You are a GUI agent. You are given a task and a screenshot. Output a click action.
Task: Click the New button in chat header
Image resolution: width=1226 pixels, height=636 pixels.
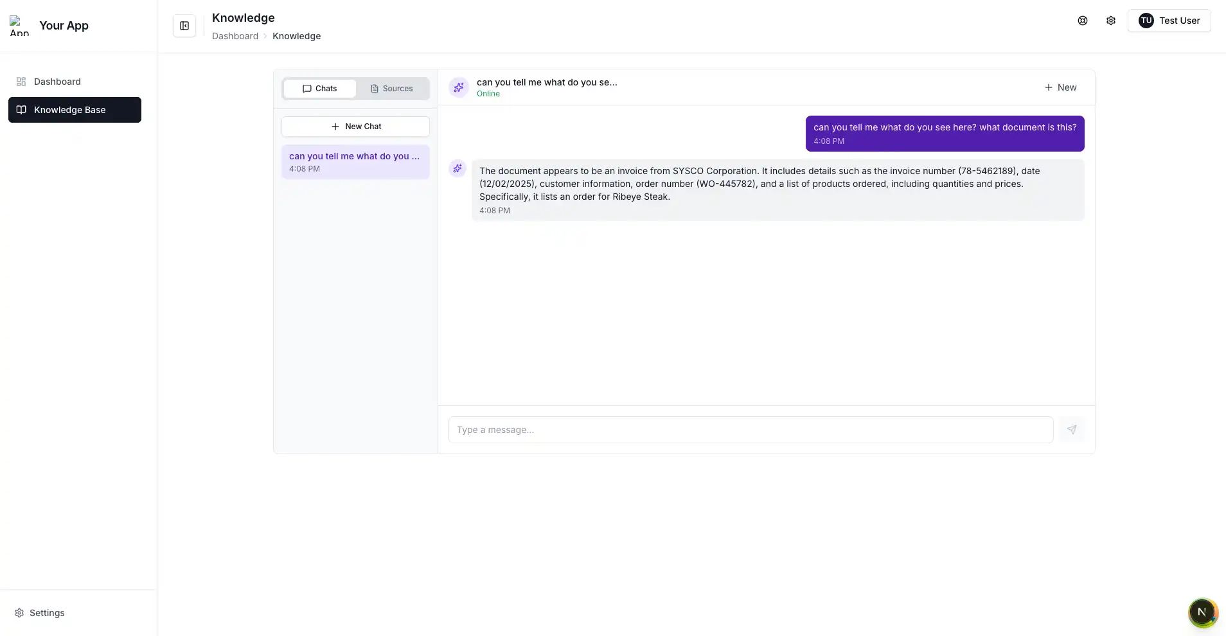tap(1060, 87)
